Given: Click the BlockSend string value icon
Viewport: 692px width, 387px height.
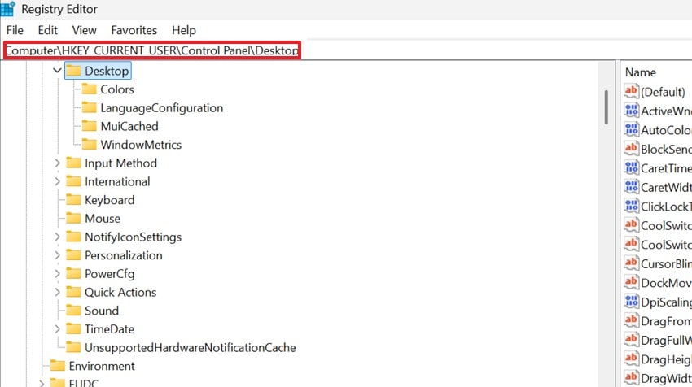Looking at the screenshot, I should pyautogui.click(x=632, y=149).
